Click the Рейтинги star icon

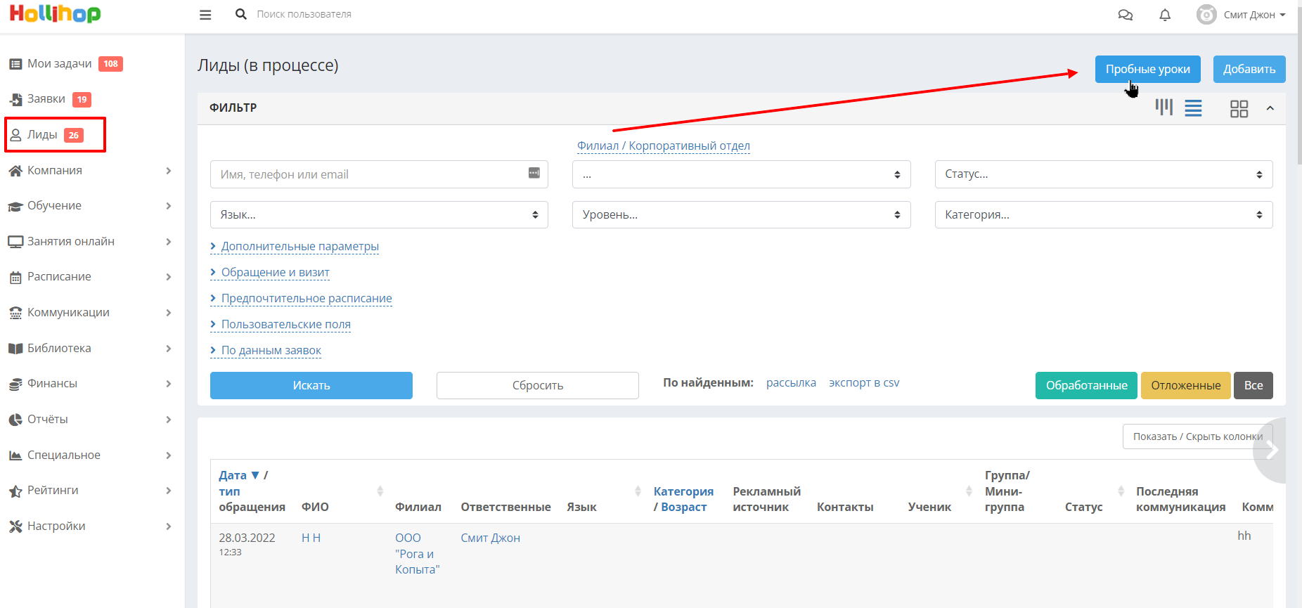(15, 491)
